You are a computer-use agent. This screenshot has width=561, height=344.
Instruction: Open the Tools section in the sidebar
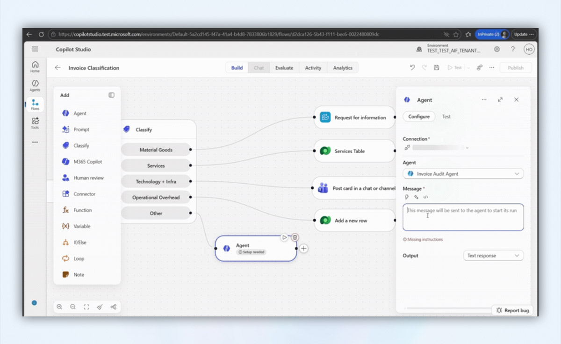[35, 123]
